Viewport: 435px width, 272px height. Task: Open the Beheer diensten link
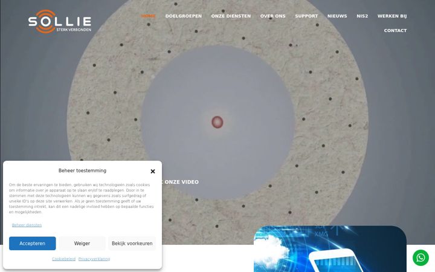27,225
